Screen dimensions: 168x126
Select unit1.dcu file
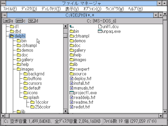tap(108, 27)
